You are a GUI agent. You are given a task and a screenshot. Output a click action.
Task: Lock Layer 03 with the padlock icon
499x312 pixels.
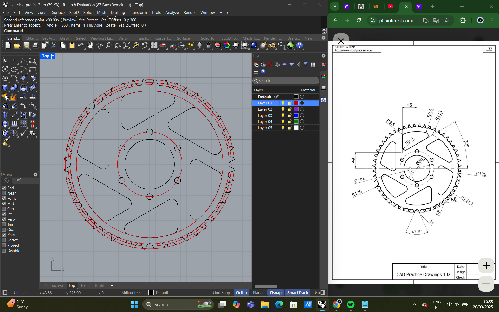coord(289,115)
